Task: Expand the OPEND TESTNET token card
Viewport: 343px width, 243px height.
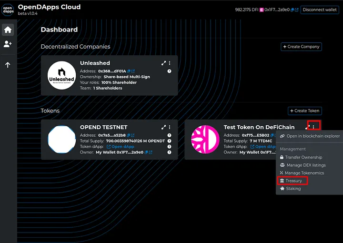Action: (x=163, y=127)
